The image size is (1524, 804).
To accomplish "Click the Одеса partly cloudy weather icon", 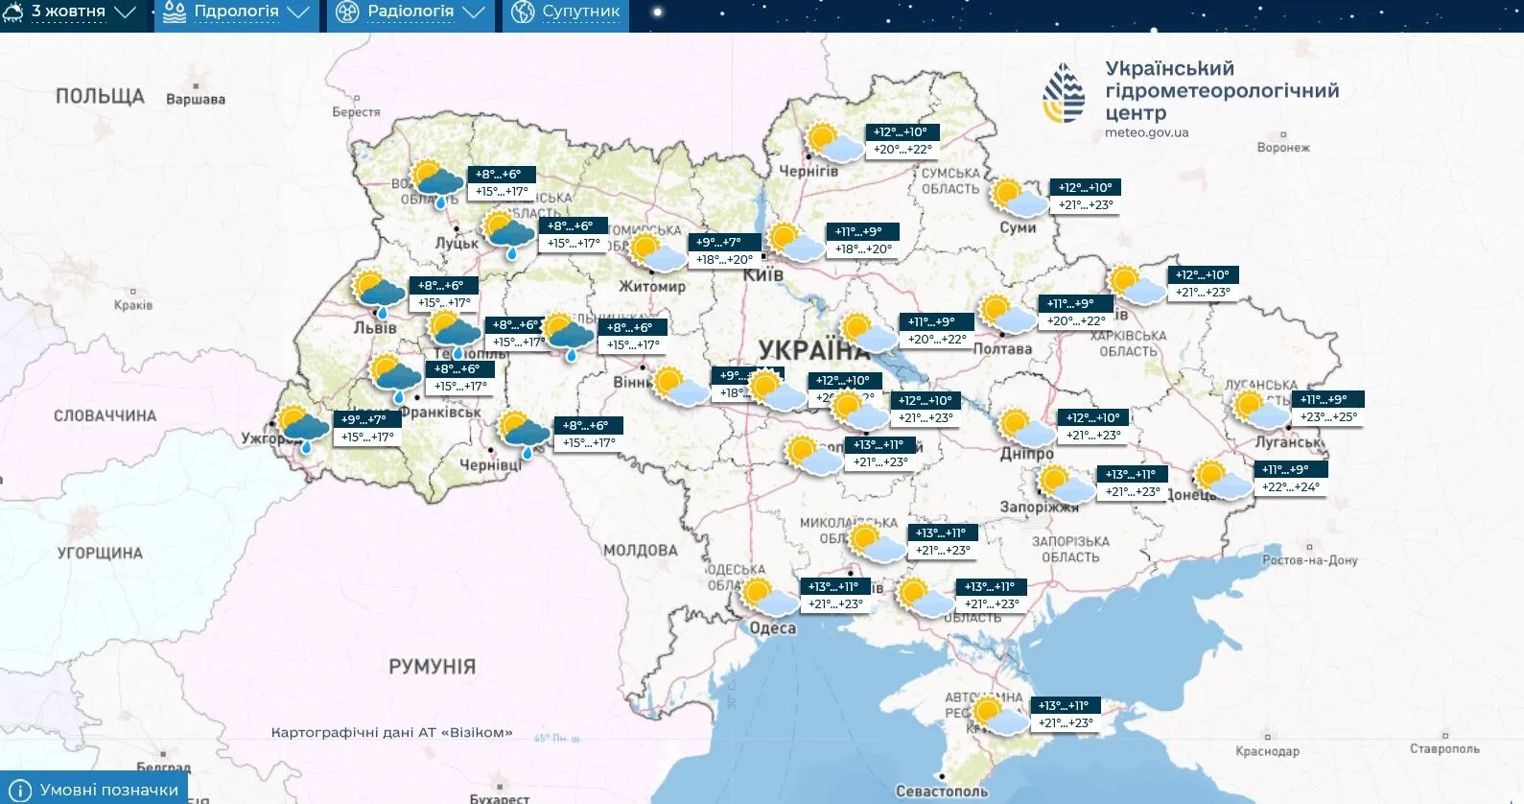I will click(x=769, y=596).
